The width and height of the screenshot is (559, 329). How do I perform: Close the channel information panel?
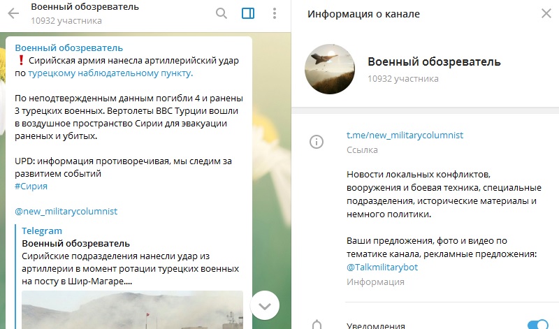pos(546,13)
